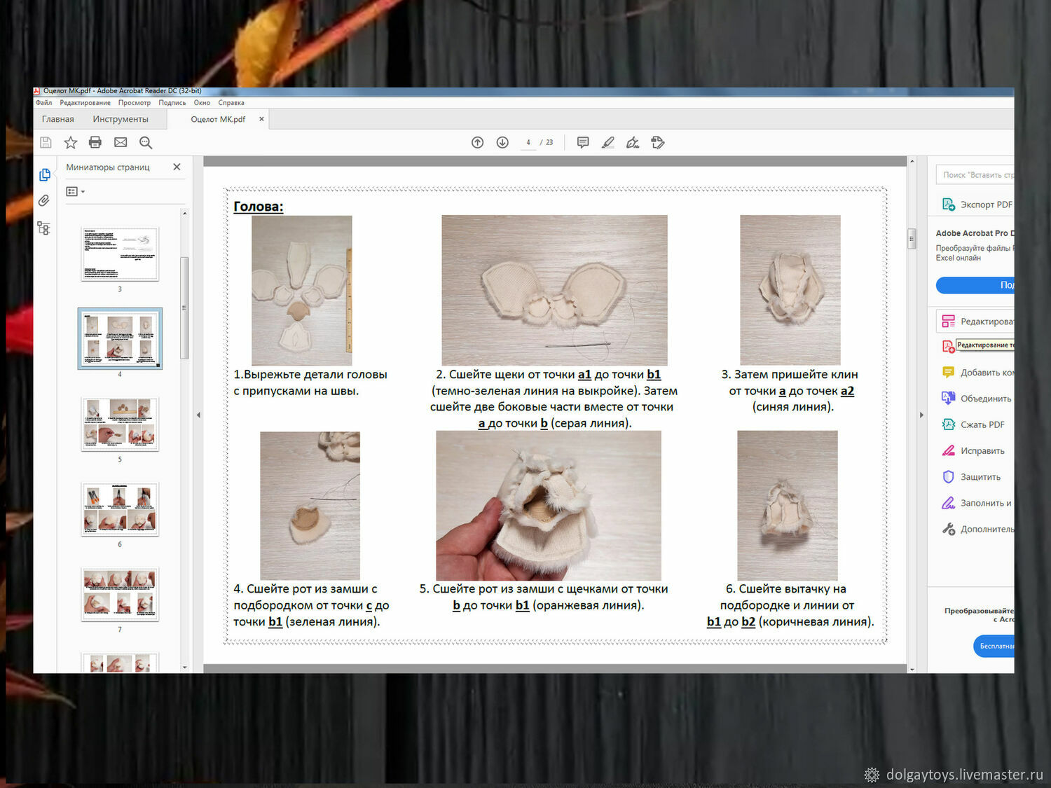The image size is (1051, 788).
Task: Open the structure tree panel icon
Action: click(x=43, y=228)
